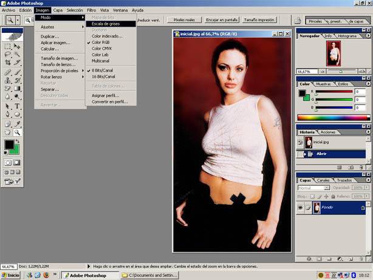
Task: Select the Crop tool in the toolbox
Action: [x=9, y=63]
